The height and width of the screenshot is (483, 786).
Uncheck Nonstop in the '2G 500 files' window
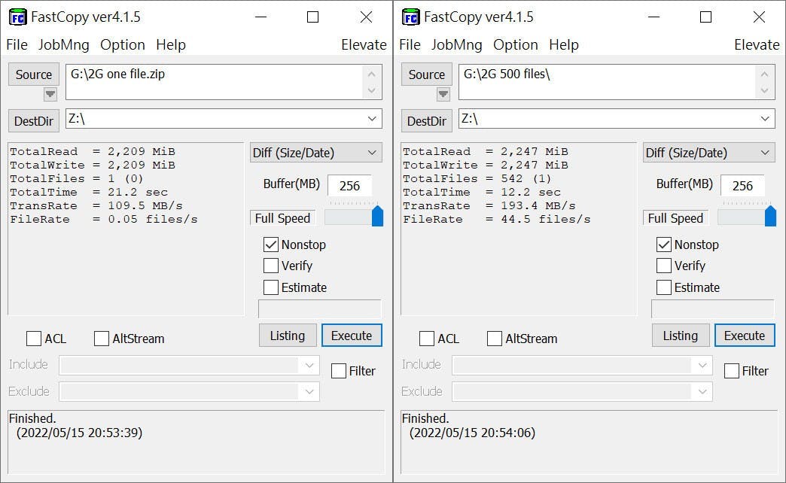pyautogui.click(x=664, y=245)
